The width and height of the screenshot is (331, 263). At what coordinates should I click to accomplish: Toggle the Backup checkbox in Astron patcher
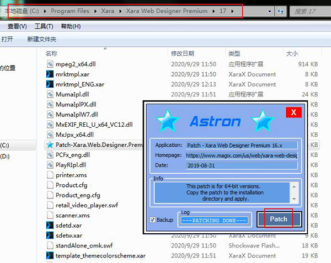[152, 219]
